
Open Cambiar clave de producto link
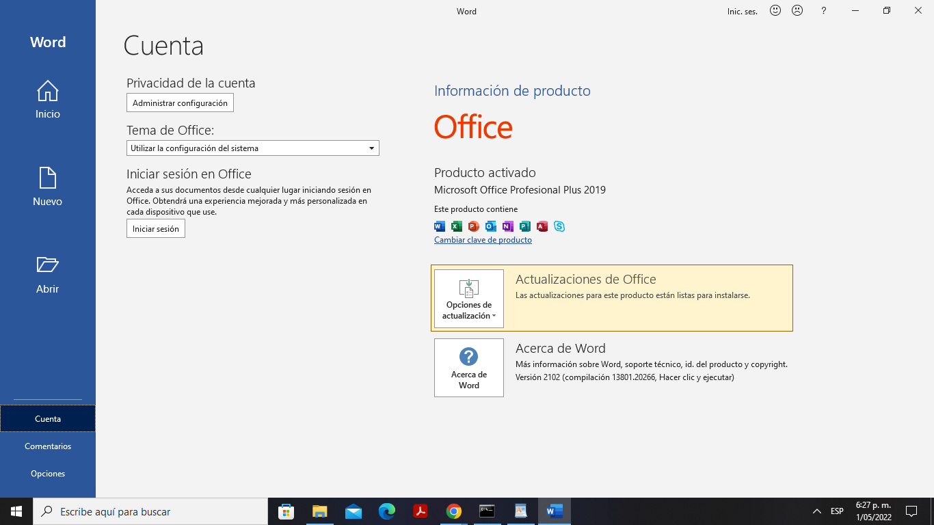click(x=483, y=240)
